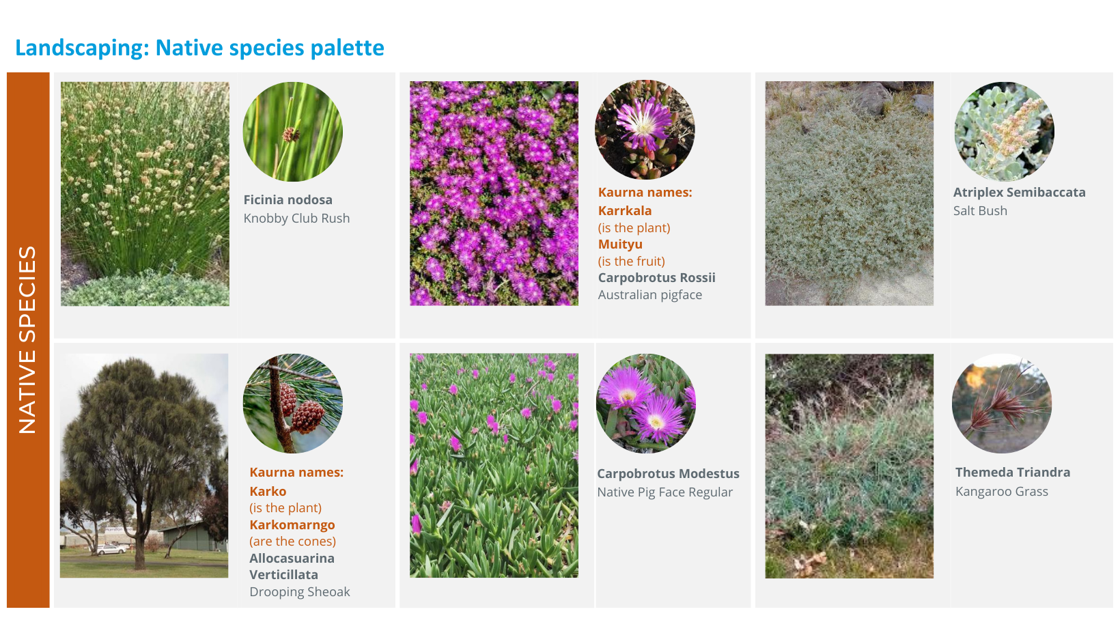Select the Ficinia nodosa species name text
This screenshot has height=631, width=1120.
point(288,200)
